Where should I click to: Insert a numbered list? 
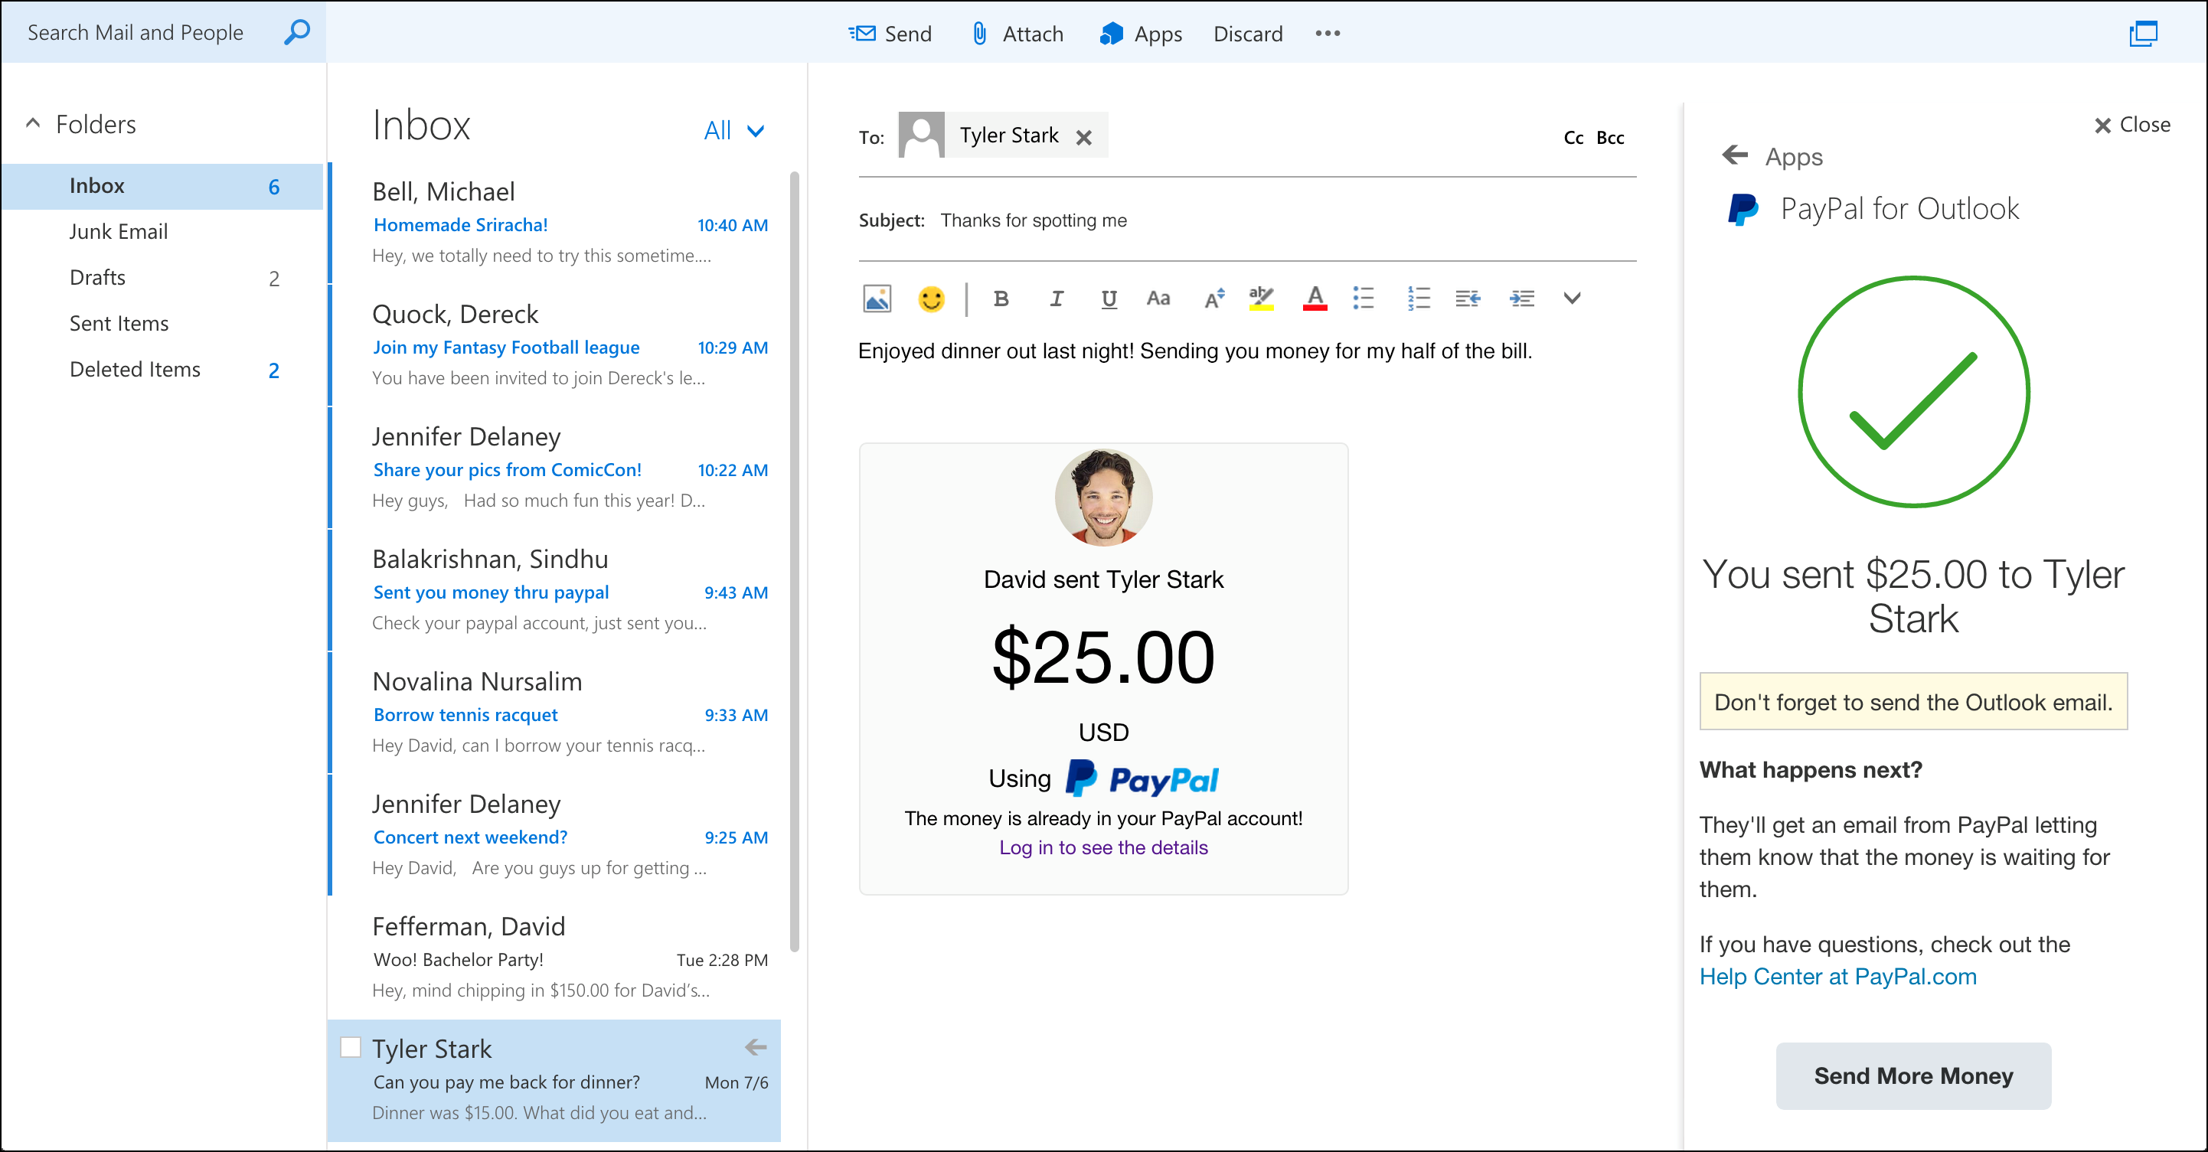tap(1418, 299)
